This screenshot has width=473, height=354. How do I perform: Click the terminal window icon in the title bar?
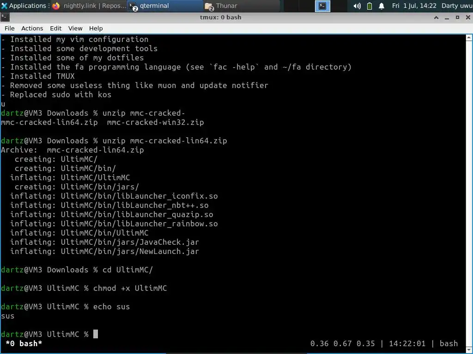click(x=5, y=17)
